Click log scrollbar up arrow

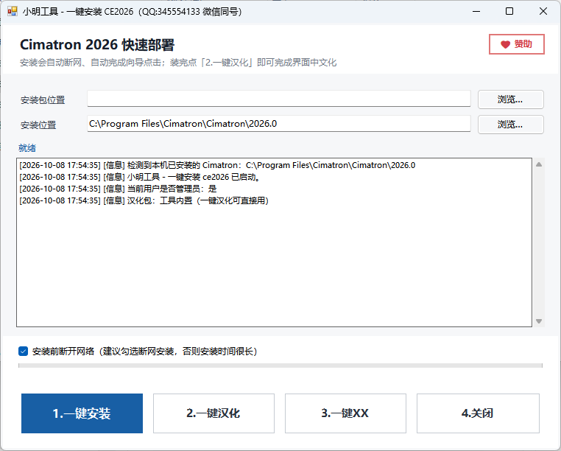539,164
